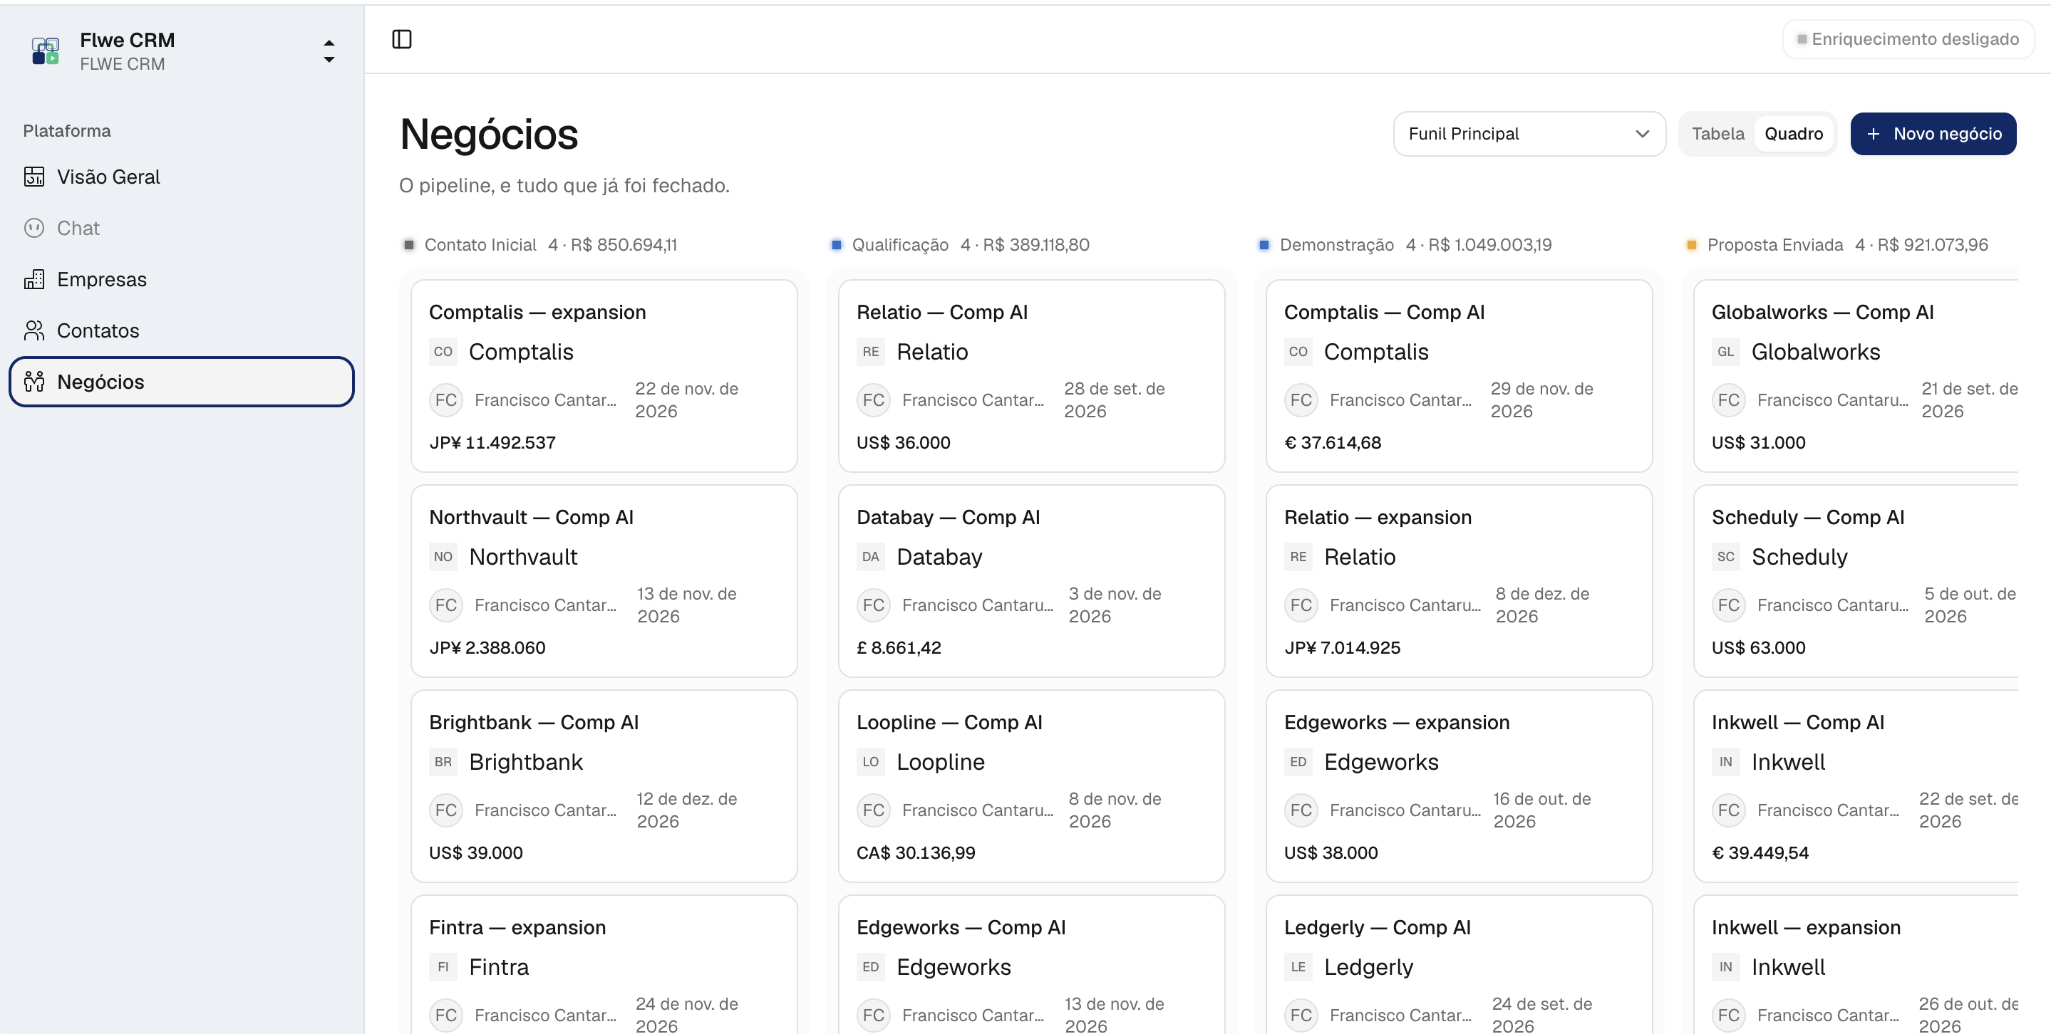The height and width of the screenshot is (1034, 2051).
Task: Click FC avatar on Edgeworks — expansion card
Action: pyautogui.click(x=1301, y=810)
